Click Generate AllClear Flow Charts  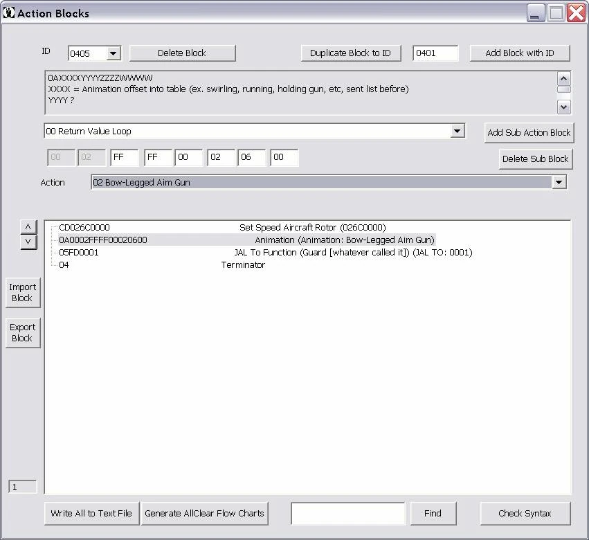(204, 514)
